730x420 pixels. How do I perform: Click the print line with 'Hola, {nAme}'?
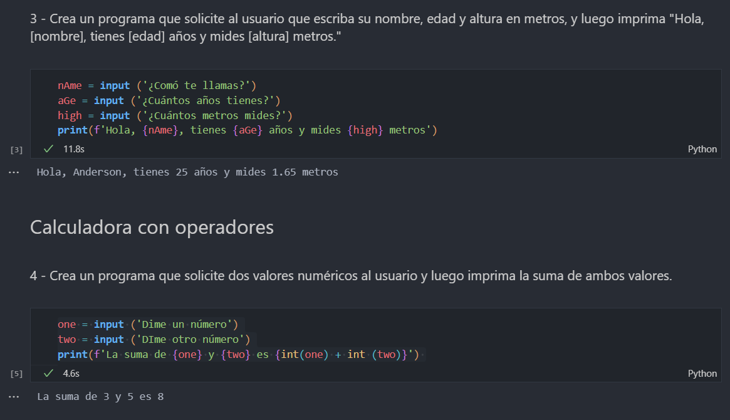point(248,130)
